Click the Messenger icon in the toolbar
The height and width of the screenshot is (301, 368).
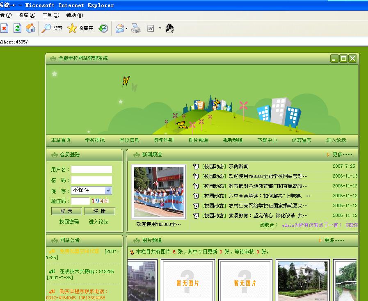pos(169,28)
